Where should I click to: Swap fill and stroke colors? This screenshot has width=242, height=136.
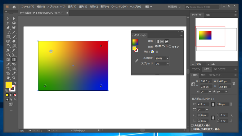coord(15,83)
